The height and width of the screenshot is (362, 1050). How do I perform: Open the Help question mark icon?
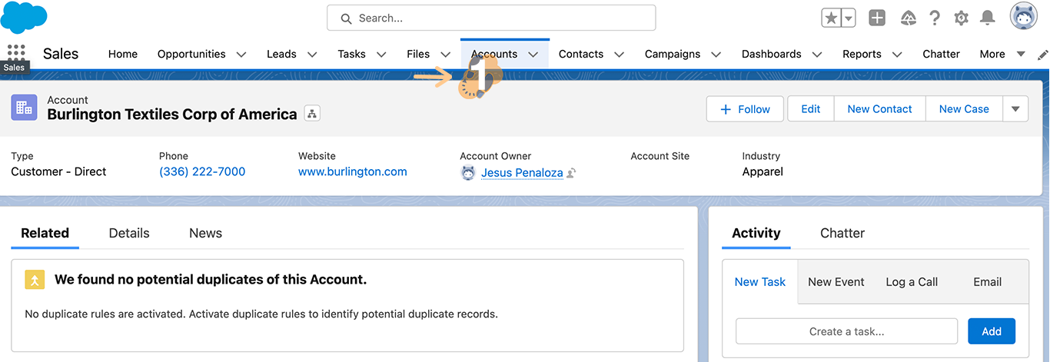(935, 18)
